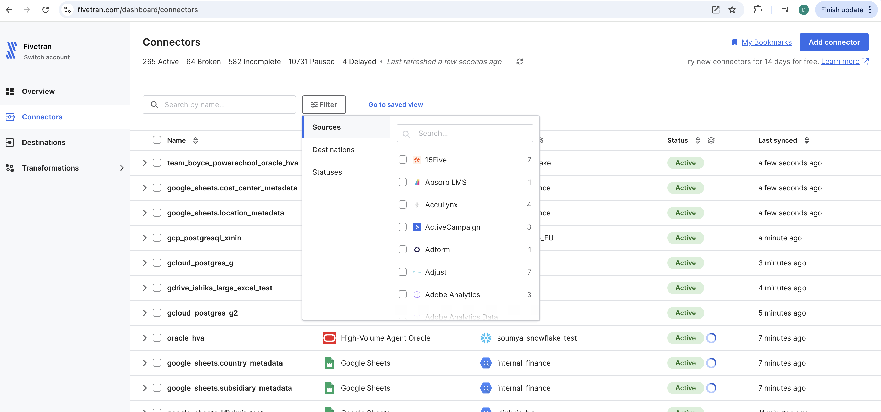Click Switch account under Fivetran
The image size is (881, 412).
point(47,58)
